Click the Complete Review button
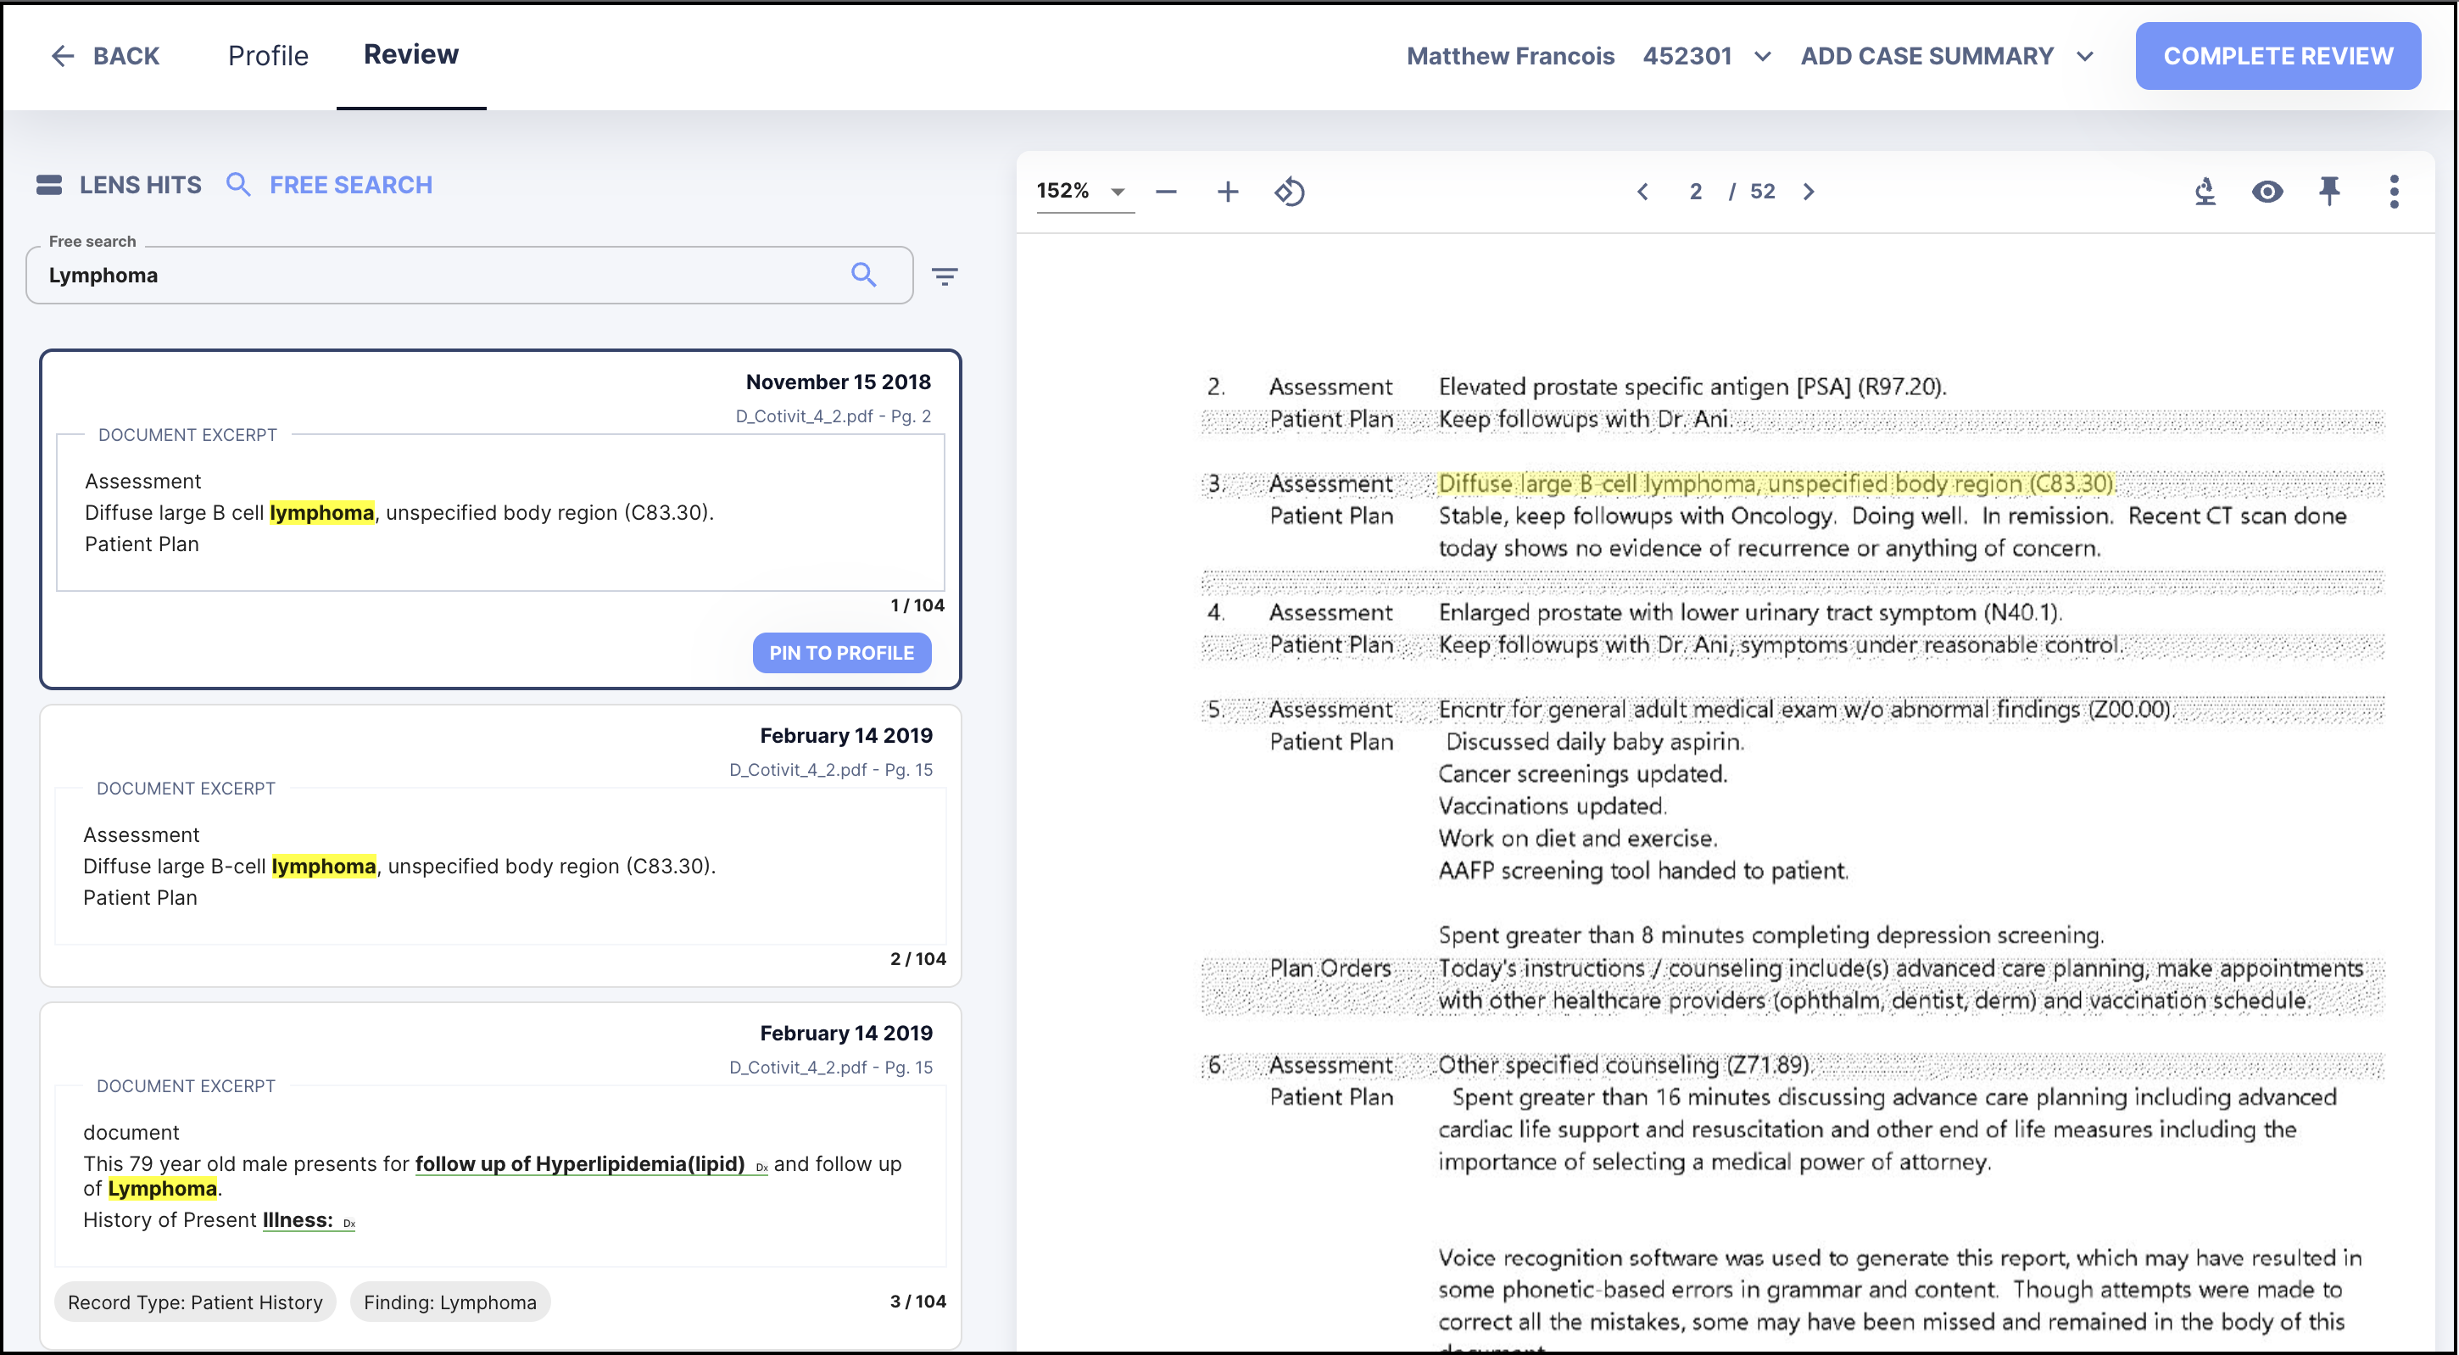 coord(2278,56)
